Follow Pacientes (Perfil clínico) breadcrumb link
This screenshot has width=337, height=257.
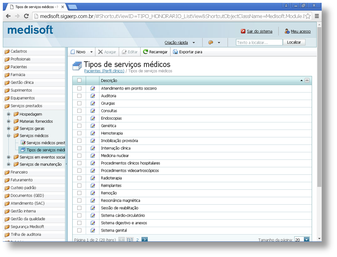click(x=104, y=71)
